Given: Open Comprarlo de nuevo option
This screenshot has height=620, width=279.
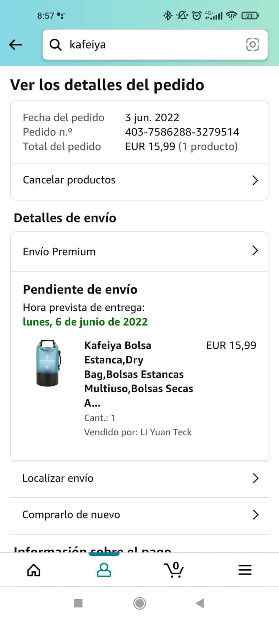Looking at the screenshot, I should click(x=139, y=515).
